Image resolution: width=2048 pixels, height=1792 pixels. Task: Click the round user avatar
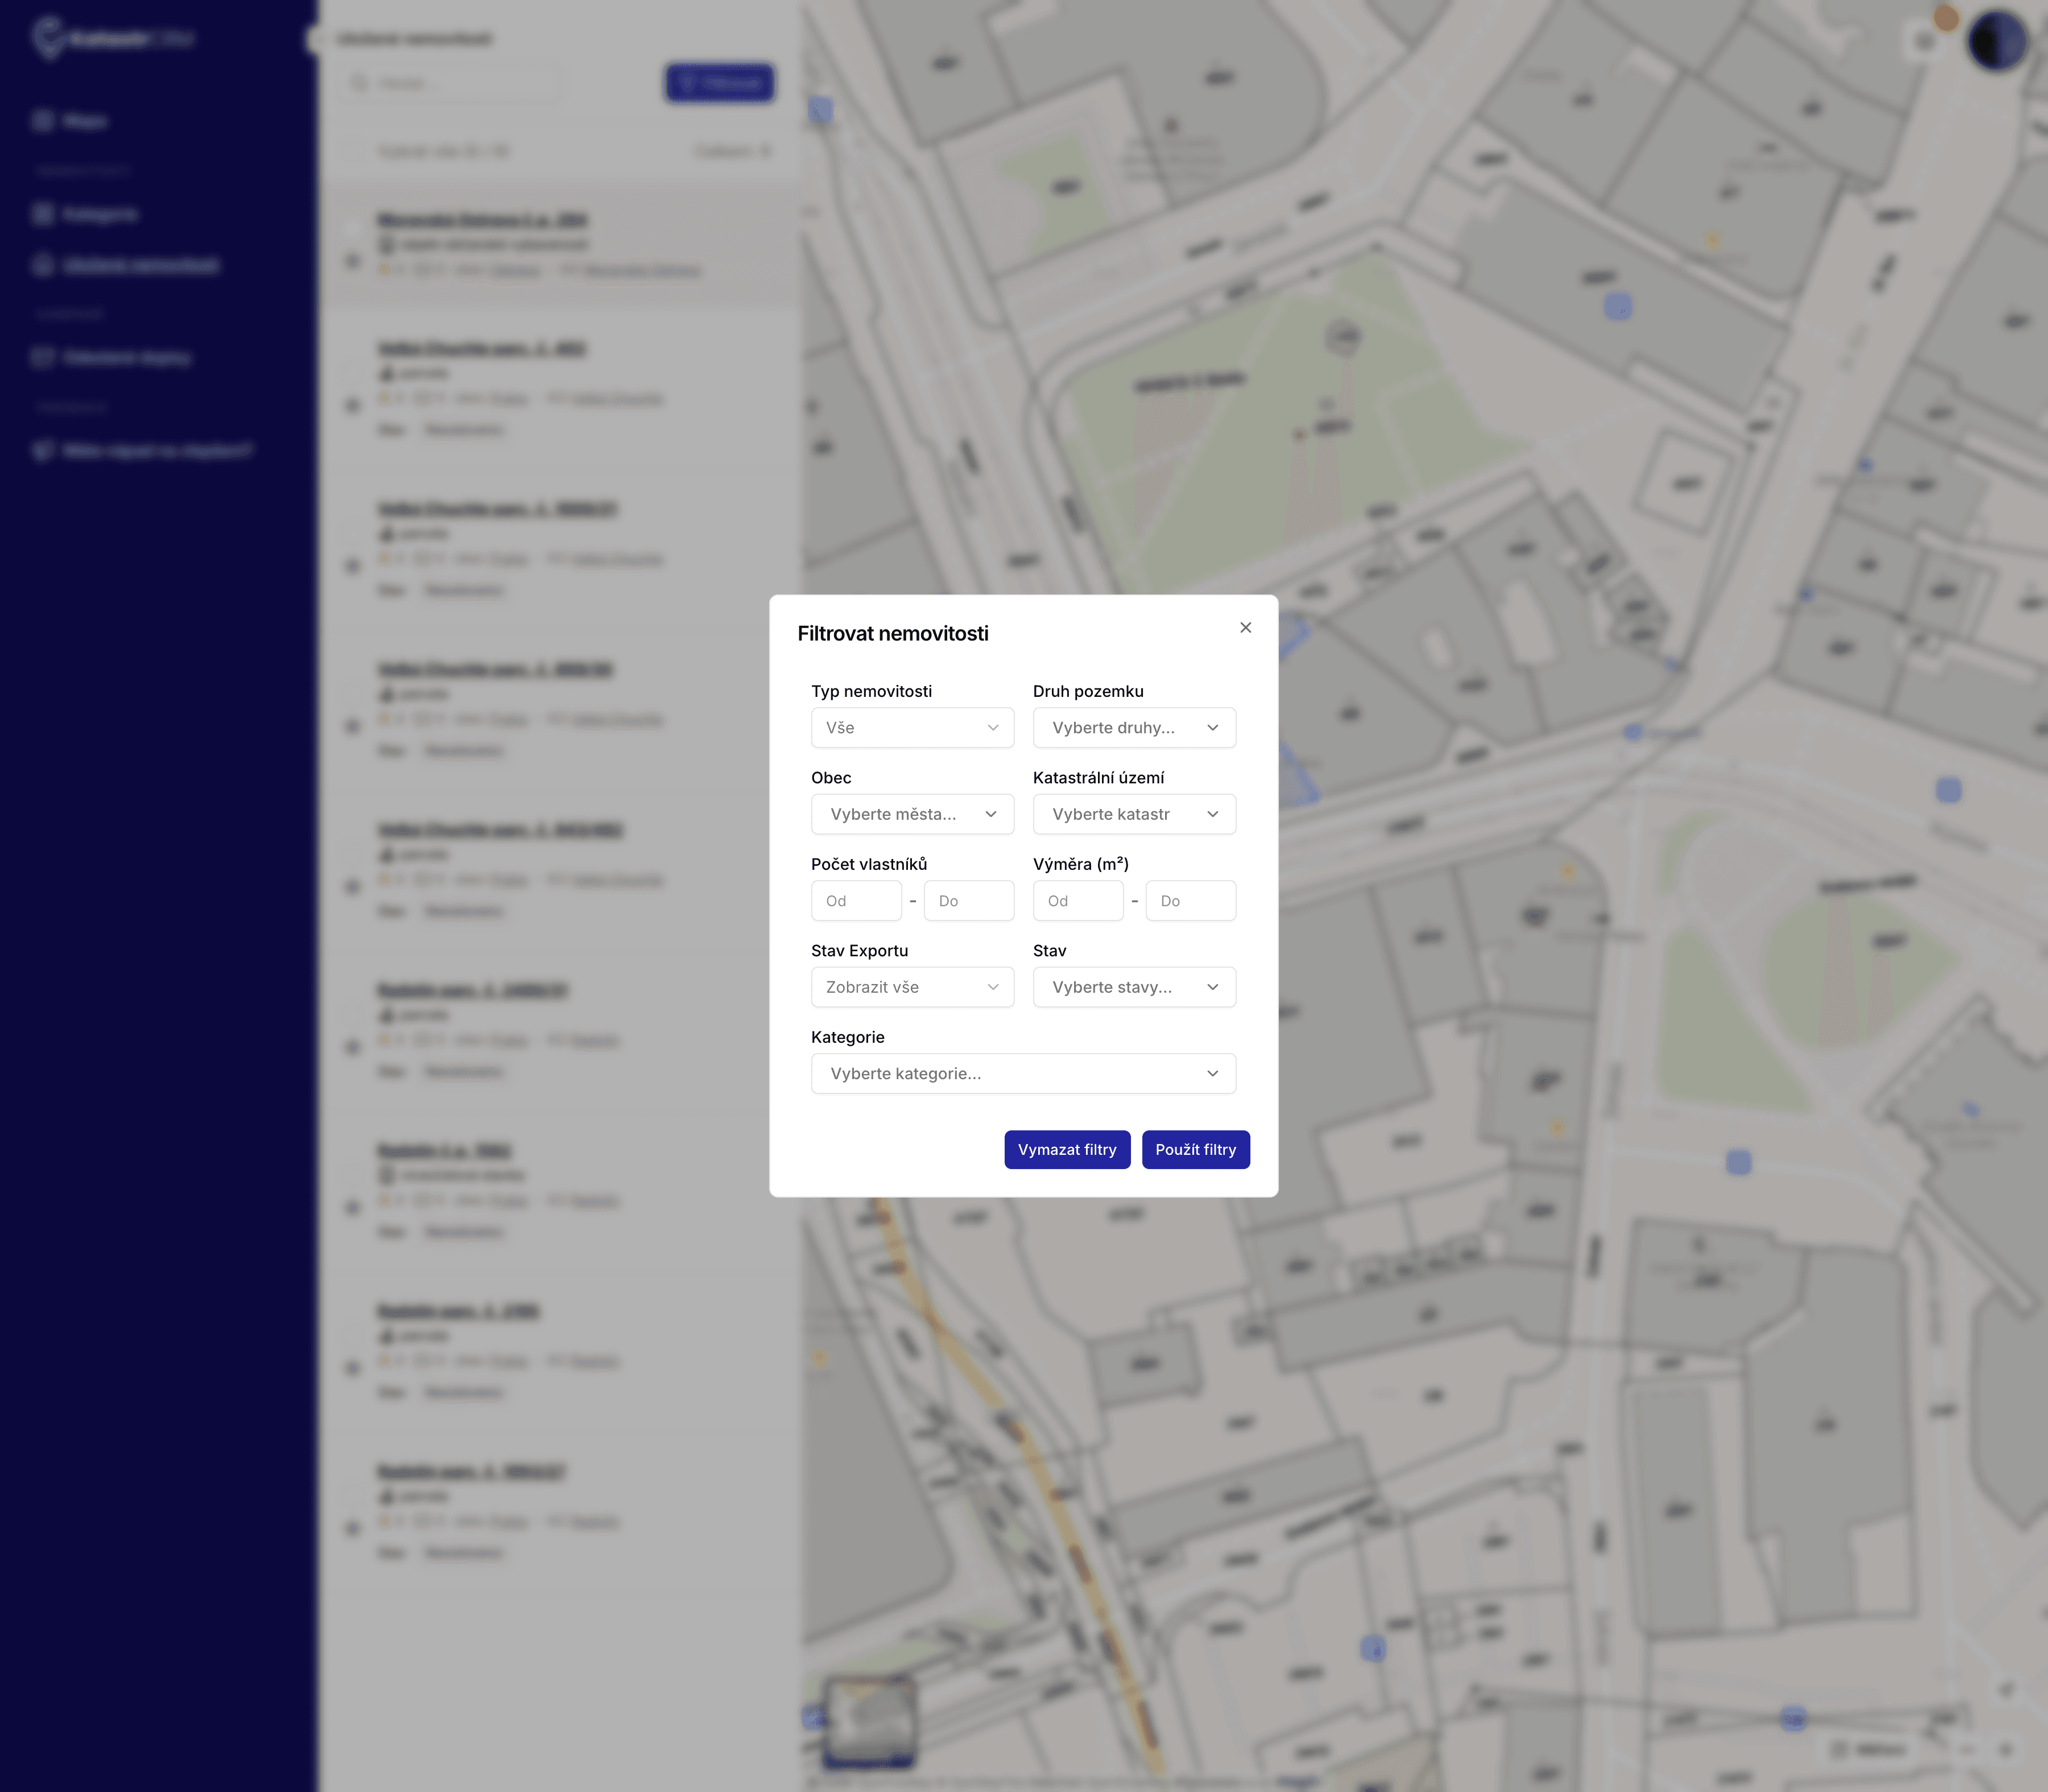(x=1996, y=42)
